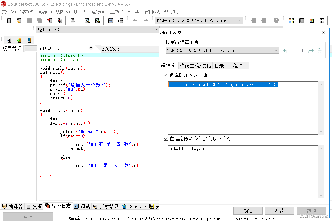
Task: Click the first black plus icon in dialog
Action: 294,51
